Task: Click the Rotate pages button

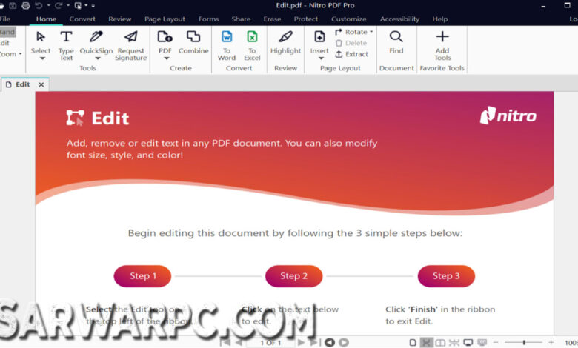Action: click(x=351, y=32)
